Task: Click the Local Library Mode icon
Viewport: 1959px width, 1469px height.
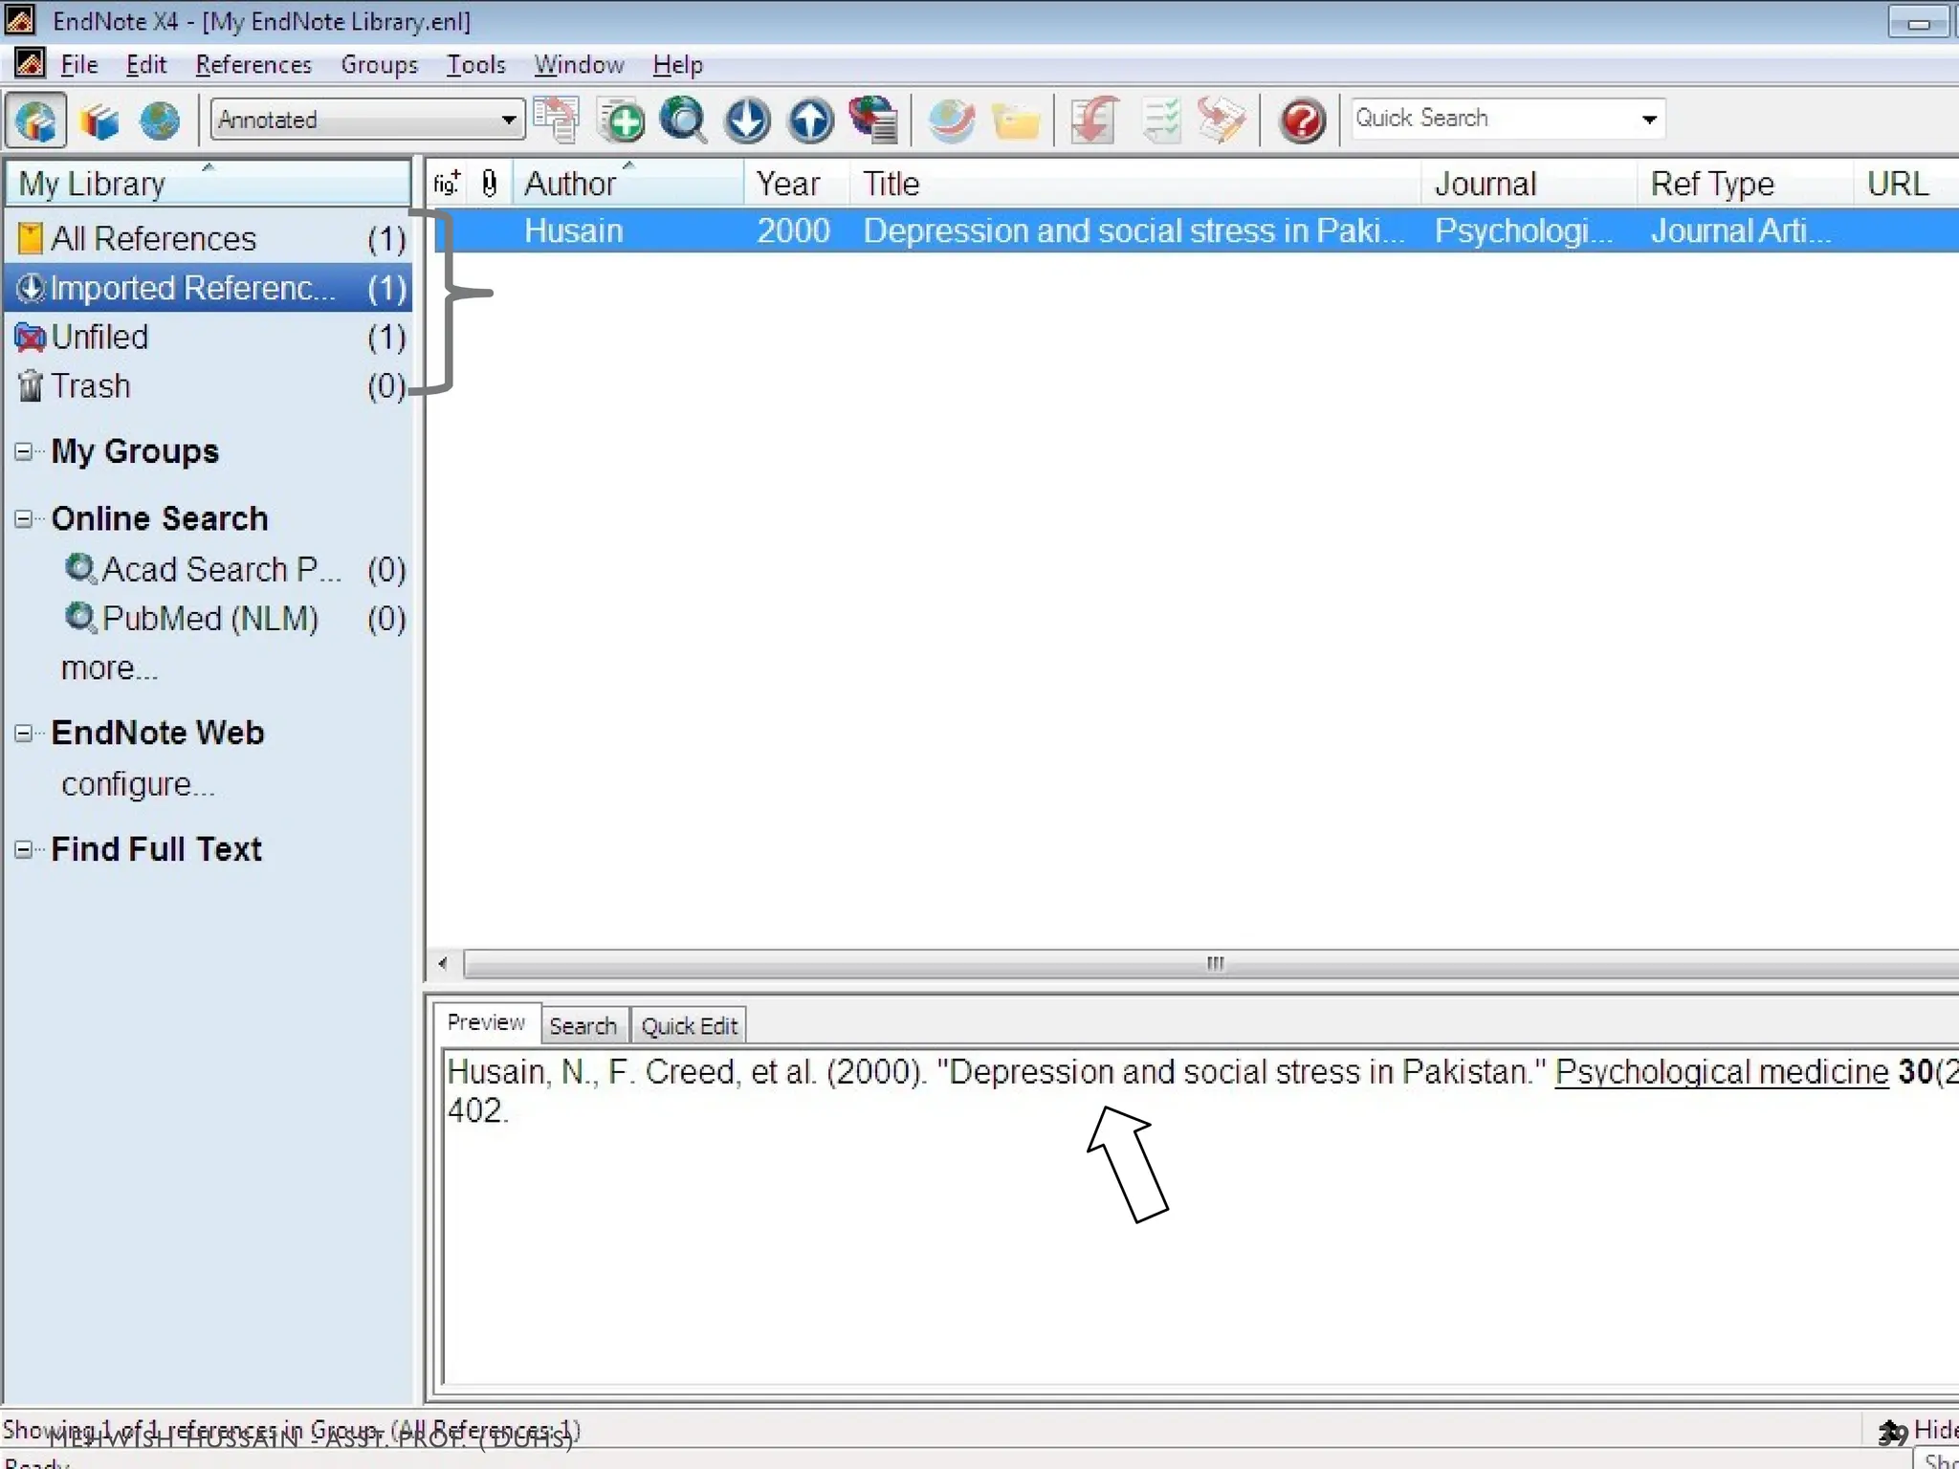Action: pyautogui.click(x=99, y=121)
